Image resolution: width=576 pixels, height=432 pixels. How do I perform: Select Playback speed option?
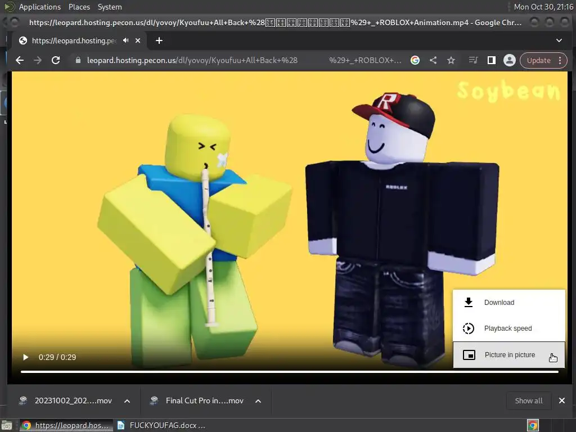point(508,328)
